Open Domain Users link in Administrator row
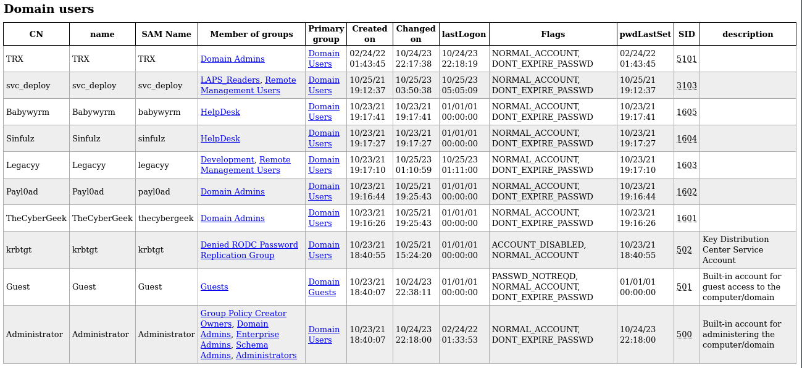 [324, 335]
